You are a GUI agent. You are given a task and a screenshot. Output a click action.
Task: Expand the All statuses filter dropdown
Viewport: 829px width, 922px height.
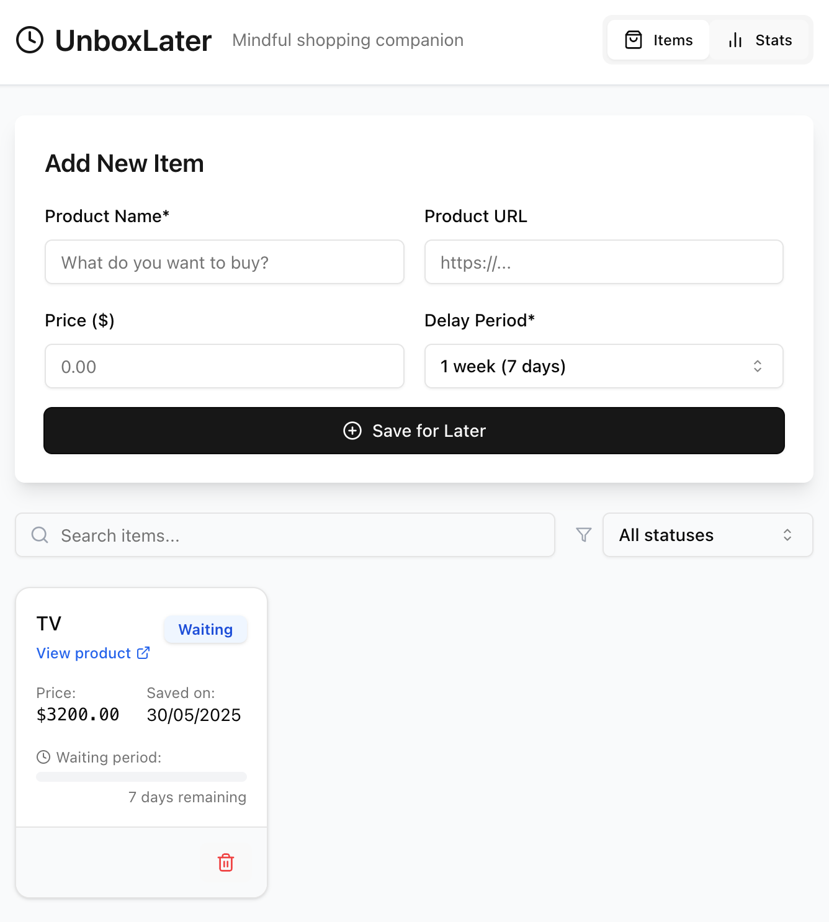pos(707,535)
